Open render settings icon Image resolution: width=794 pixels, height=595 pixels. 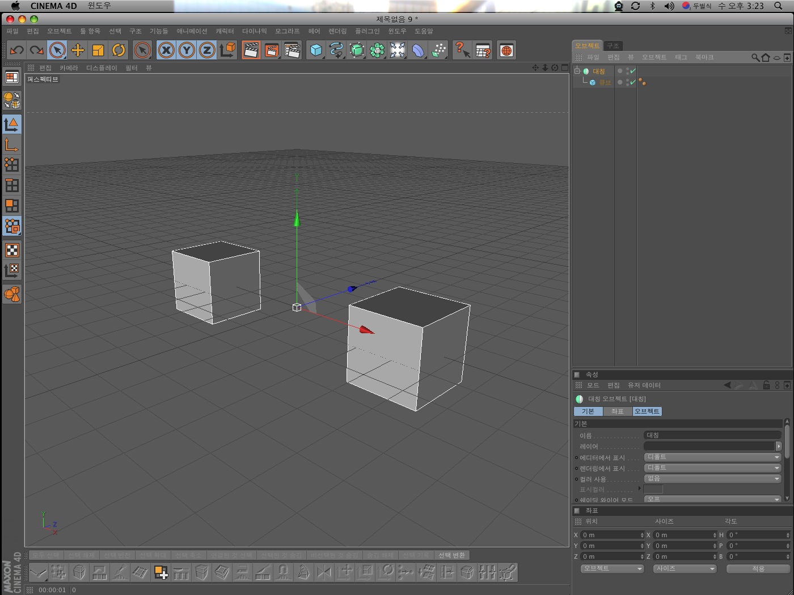[292, 50]
